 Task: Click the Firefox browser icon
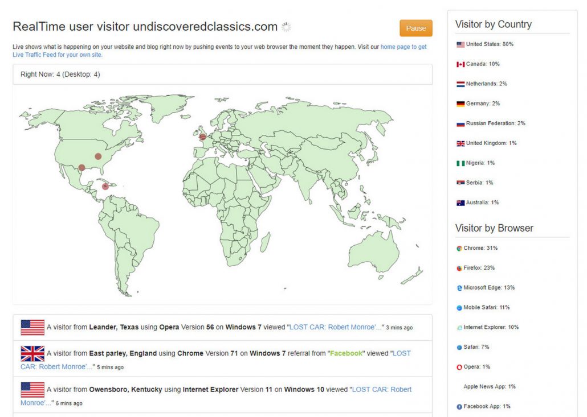[x=459, y=268]
